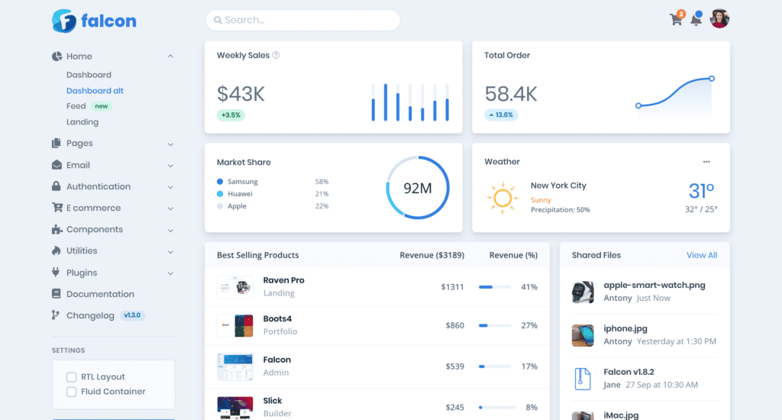Open the user avatar profile menu
The height and width of the screenshot is (420, 782).
[x=719, y=19]
